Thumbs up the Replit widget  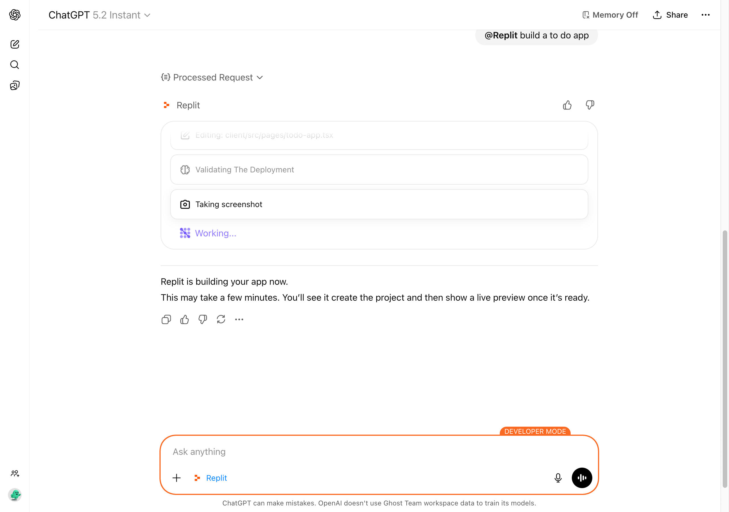click(x=567, y=105)
